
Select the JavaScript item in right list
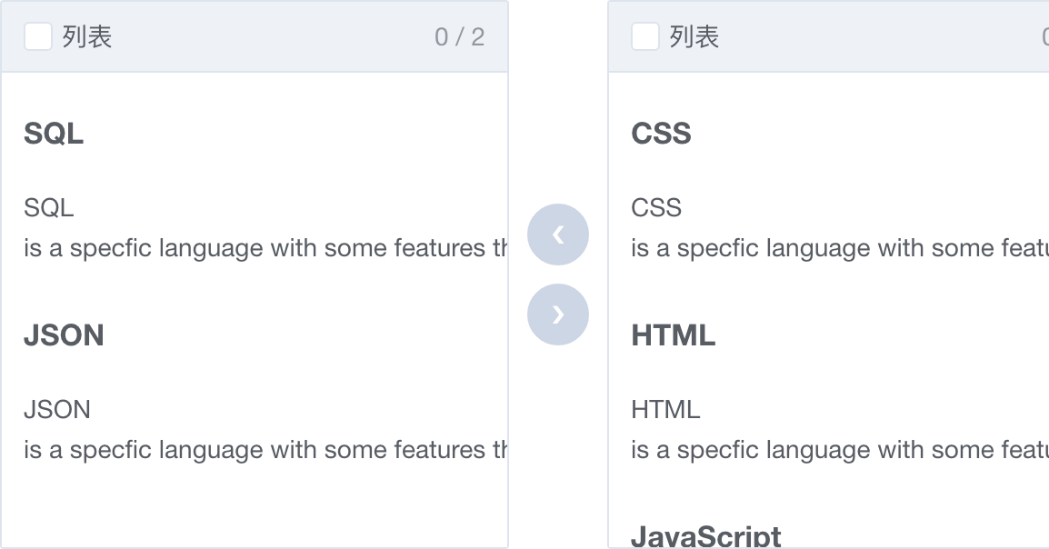[x=705, y=536]
